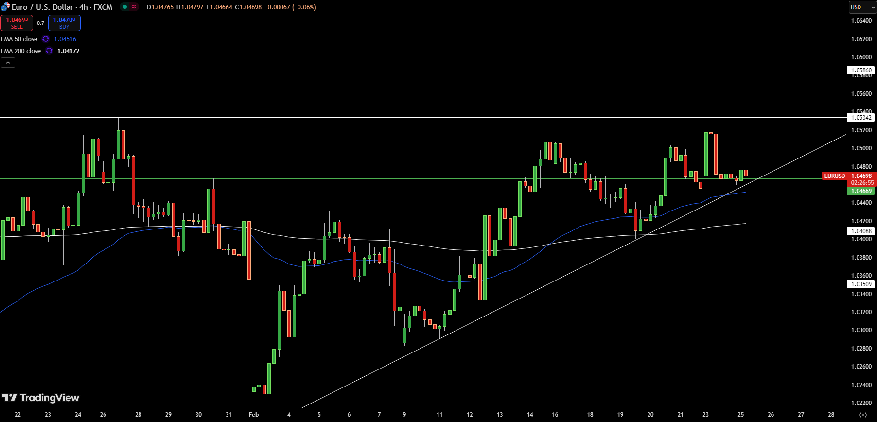877x422 pixels.
Task: Click 1.02200 on the price scale
Action: click(861, 403)
